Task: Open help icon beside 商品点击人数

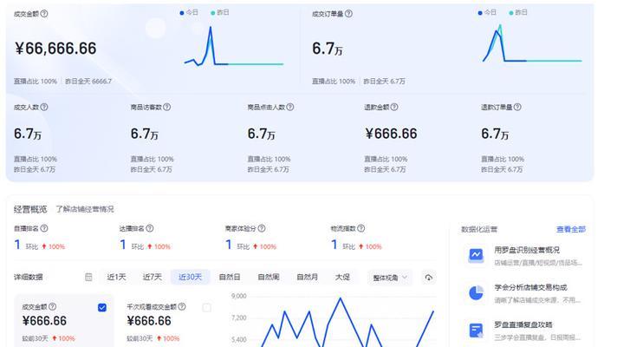Action: click(290, 107)
